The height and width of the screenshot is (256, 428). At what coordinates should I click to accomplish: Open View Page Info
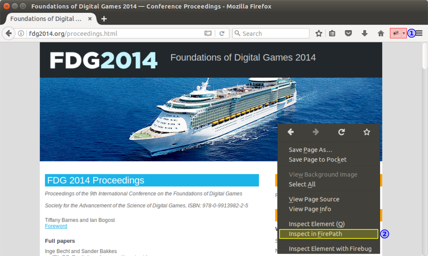coord(329,209)
